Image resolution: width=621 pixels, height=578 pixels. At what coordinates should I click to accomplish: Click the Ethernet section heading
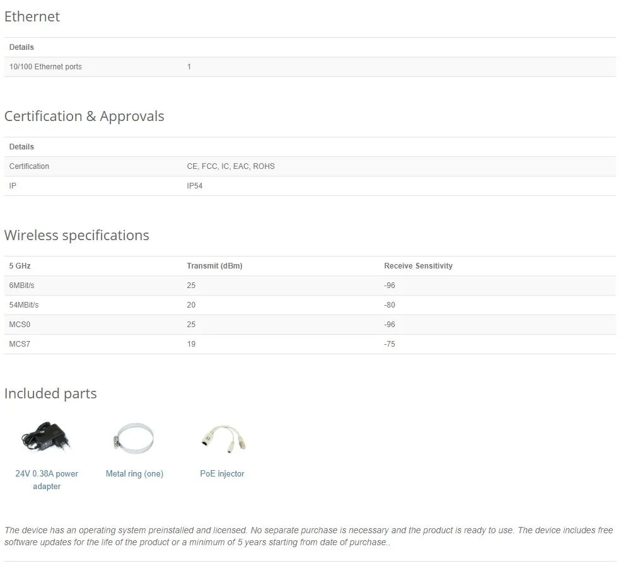point(32,16)
